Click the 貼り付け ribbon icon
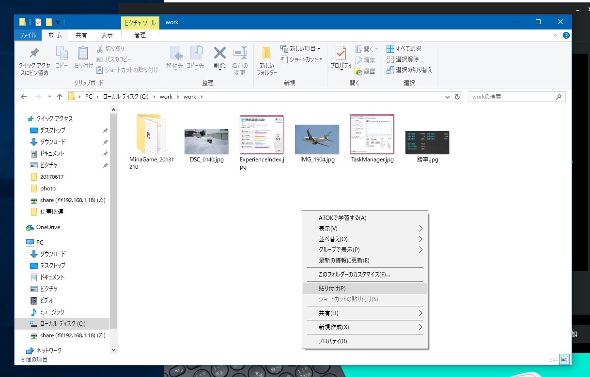This screenshot has width=590, height=377. click(83, 58)
